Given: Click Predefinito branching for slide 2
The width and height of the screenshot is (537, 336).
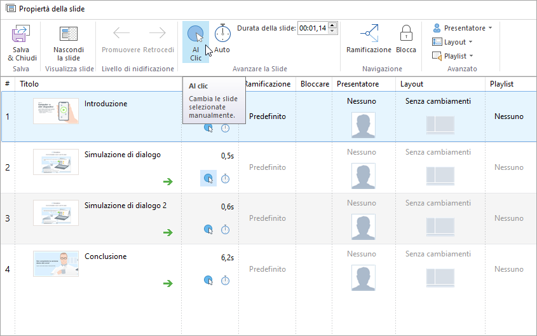Looking at the screenshot, I should click(268, 167).
